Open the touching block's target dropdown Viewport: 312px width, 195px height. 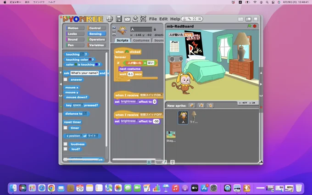pyautogui.click(x=82, y=54)
